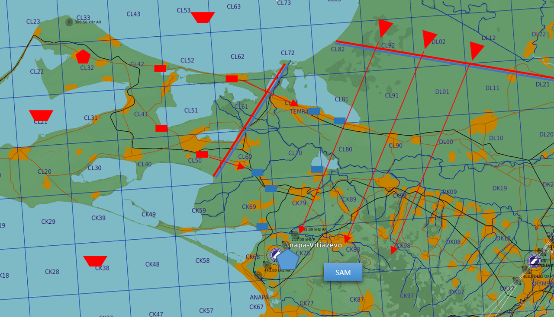Screen dimensions: 554x317
Task: Click grid label DL11
Action: (x=493, y=88)
